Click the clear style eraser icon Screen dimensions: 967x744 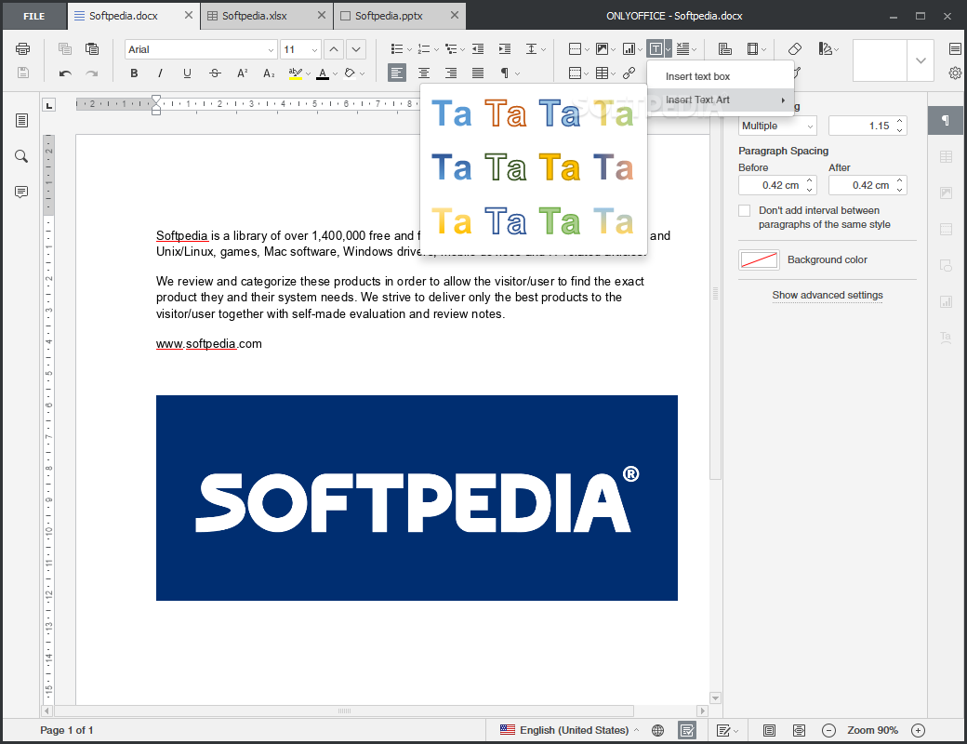(795, 48)
